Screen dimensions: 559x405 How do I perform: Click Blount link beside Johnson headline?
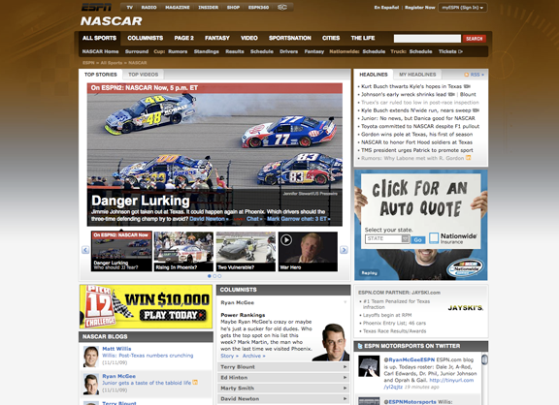468,94
